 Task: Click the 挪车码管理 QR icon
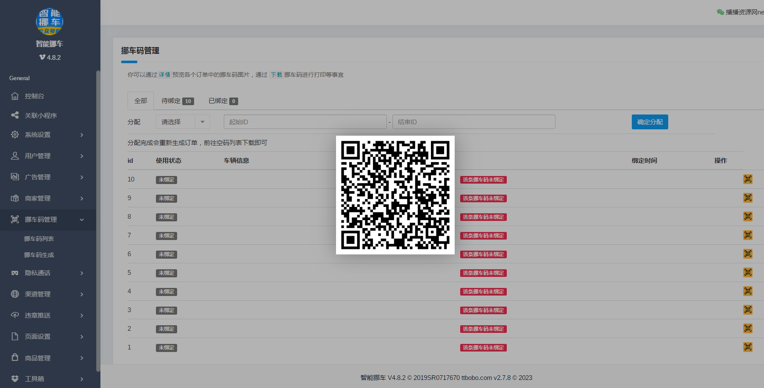tap(15, 219)
